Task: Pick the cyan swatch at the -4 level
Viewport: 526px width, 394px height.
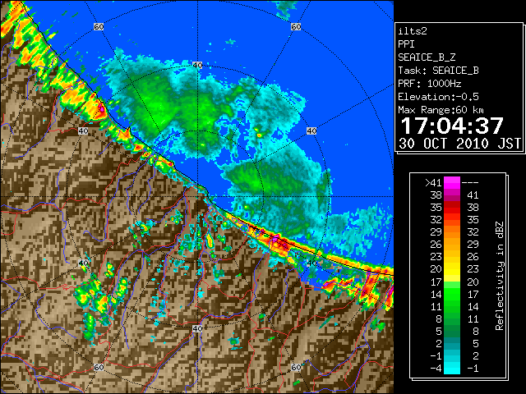Action: [452, 368]
